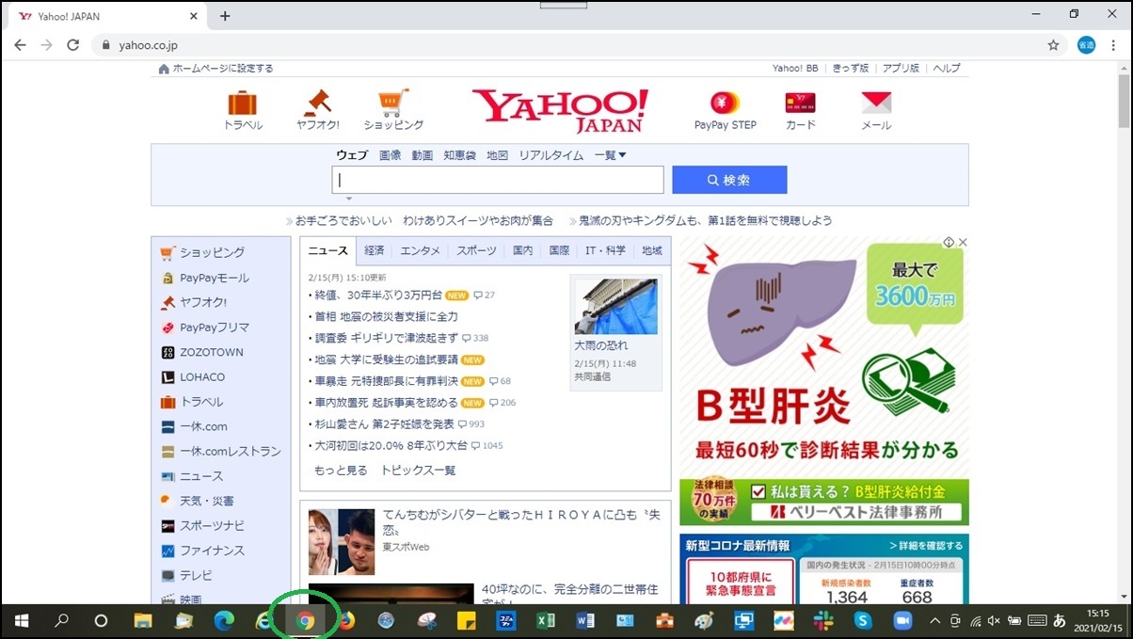Open the PayPay STEP icon
Screen dimensions: 1133x639
pyautogui.click(x=726, y=103)
